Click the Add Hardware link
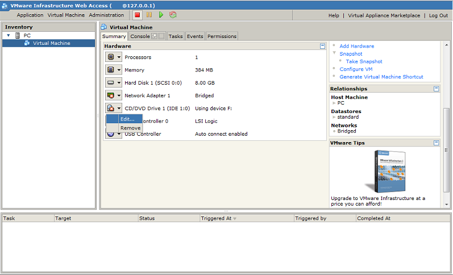 [356, 46]
